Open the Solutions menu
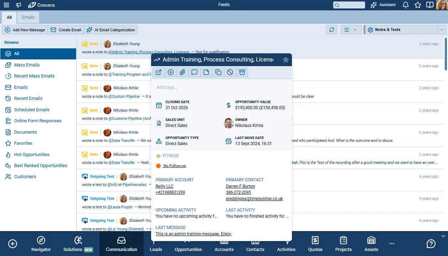This screenshot has height=256, width=448. [78, 244]
